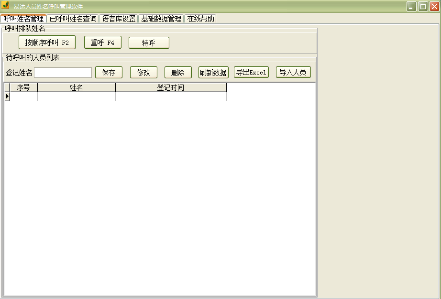Image resolution: width=441 pixels, height=299 pixels.
Task: Click the 序号 column header
Action: tap(23, 87)
